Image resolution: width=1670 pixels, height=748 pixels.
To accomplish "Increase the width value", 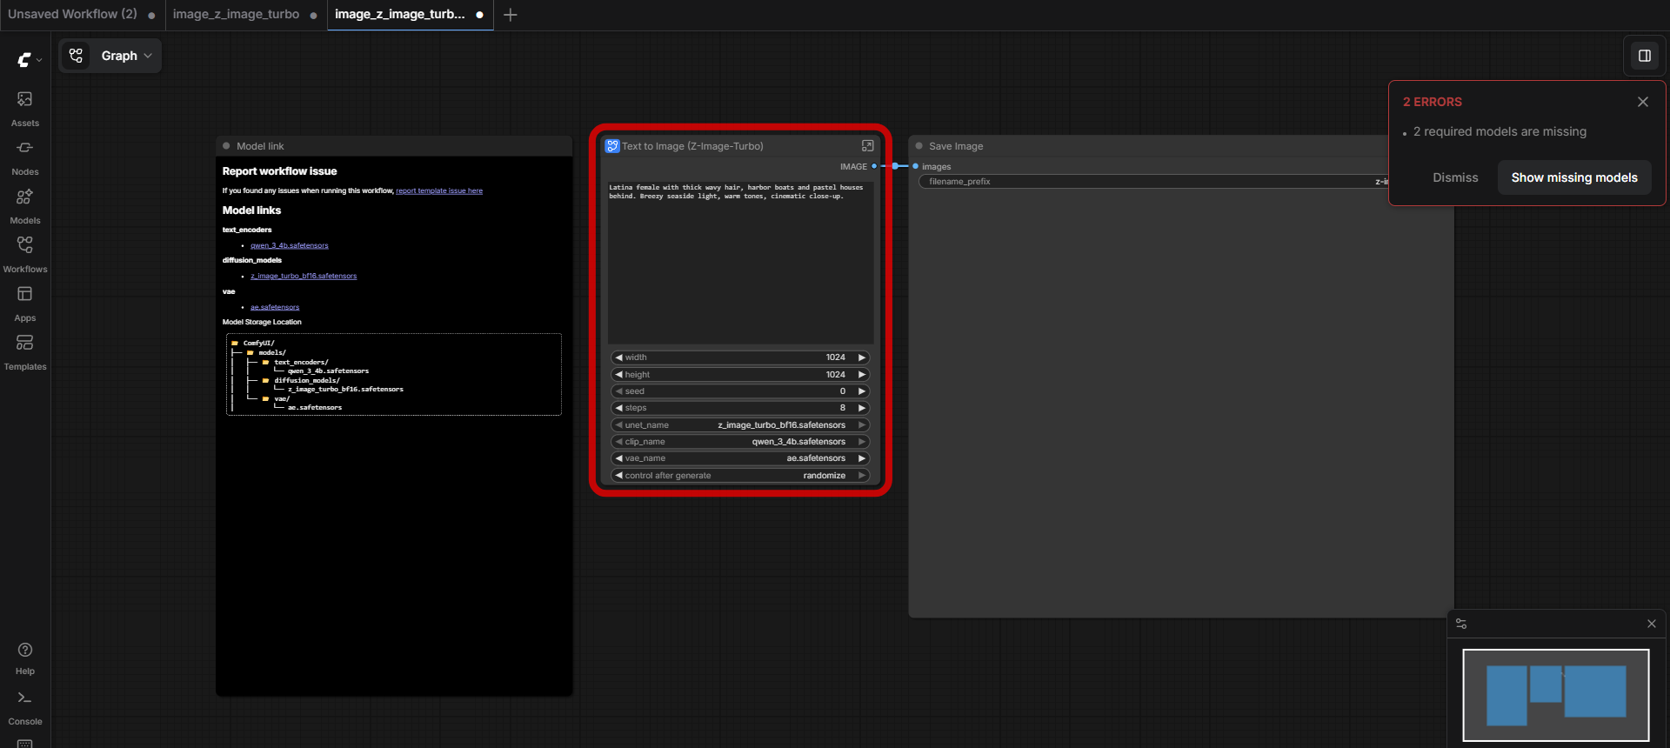I will (862, 357).
